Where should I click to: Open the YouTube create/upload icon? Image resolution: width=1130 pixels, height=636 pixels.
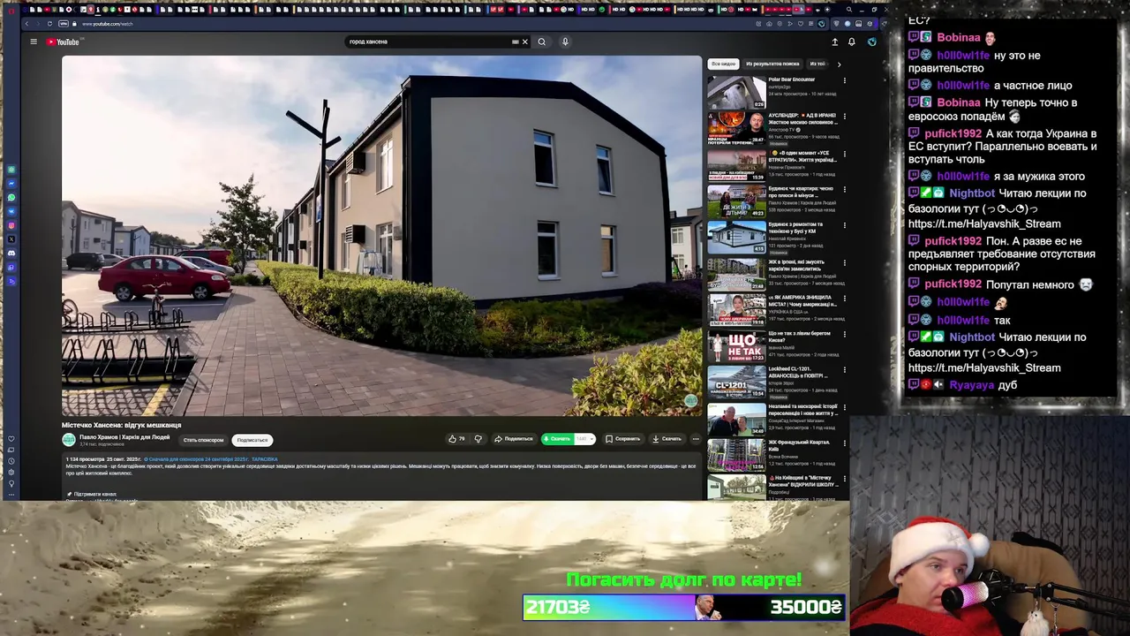[x=834, y=42]
